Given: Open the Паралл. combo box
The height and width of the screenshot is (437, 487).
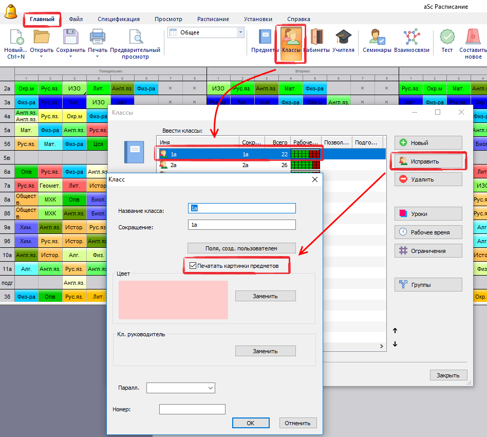Looking at the screenshot, I should [180, 388].
